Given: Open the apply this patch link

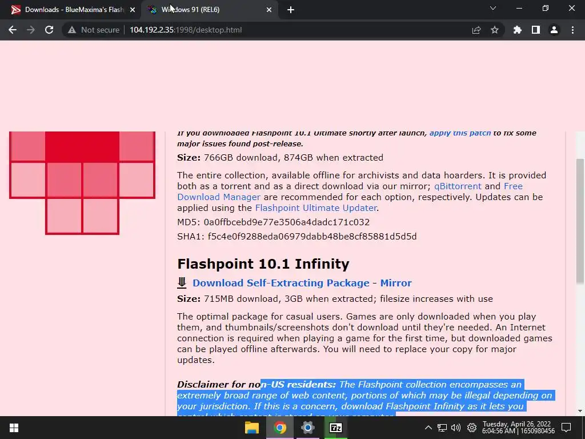Looking at the screenshot, I should 460,133.
